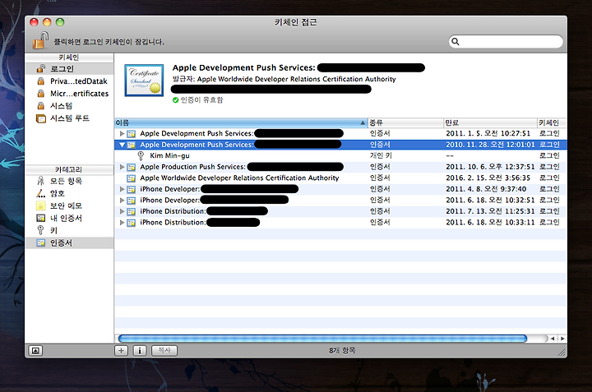Click the magnifying glass search icon
This screenshot has width=592, height=392.
click(456, 42)
